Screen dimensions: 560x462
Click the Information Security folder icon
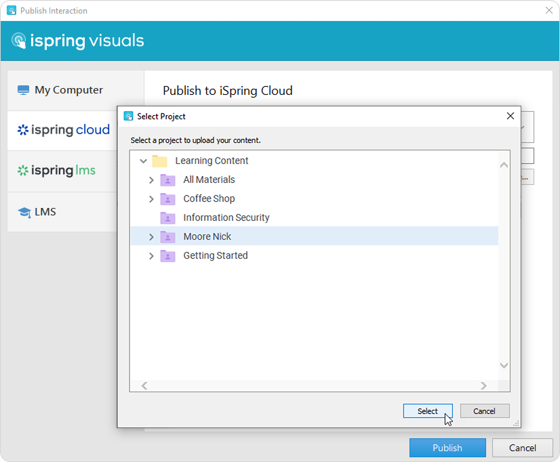(x=167, y=217)
